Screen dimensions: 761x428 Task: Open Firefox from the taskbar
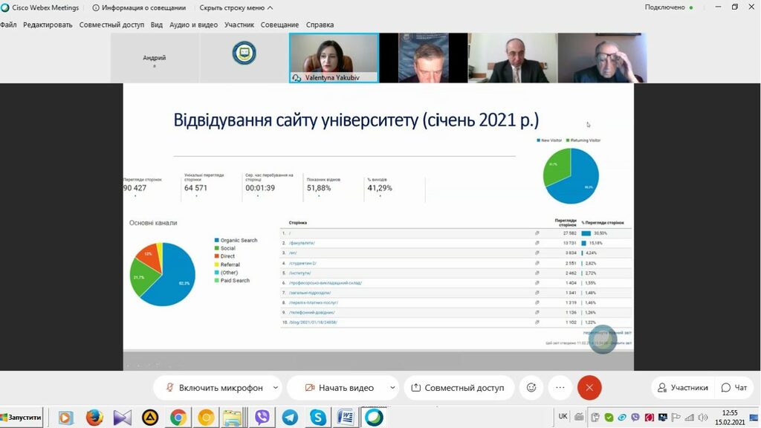[x=94, y=418]
